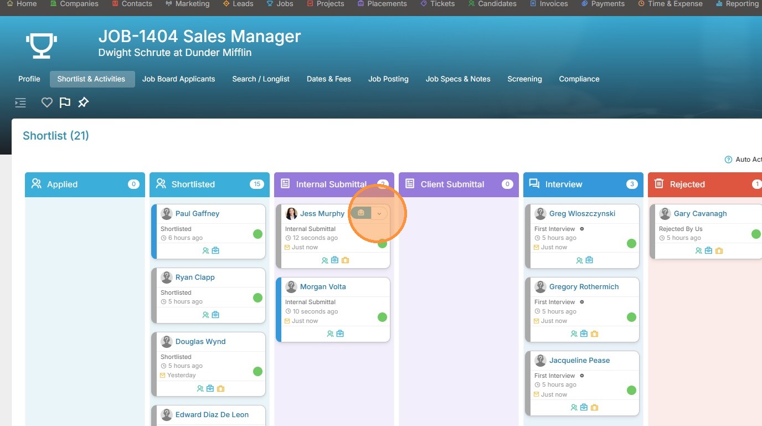This screenshot has width=762, height=426.
Task: Click the green status dot on Ryan Clapp's card
Action: click(x=258, y=297)
